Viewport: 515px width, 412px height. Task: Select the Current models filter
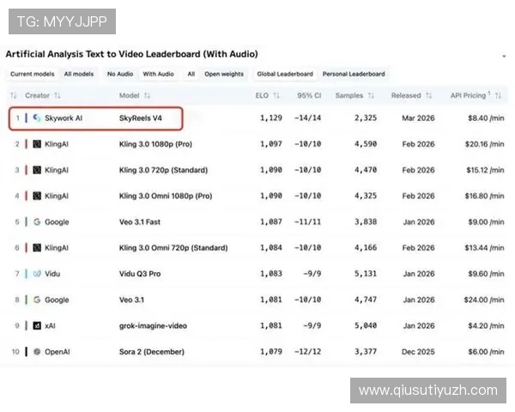click(33, 74)
